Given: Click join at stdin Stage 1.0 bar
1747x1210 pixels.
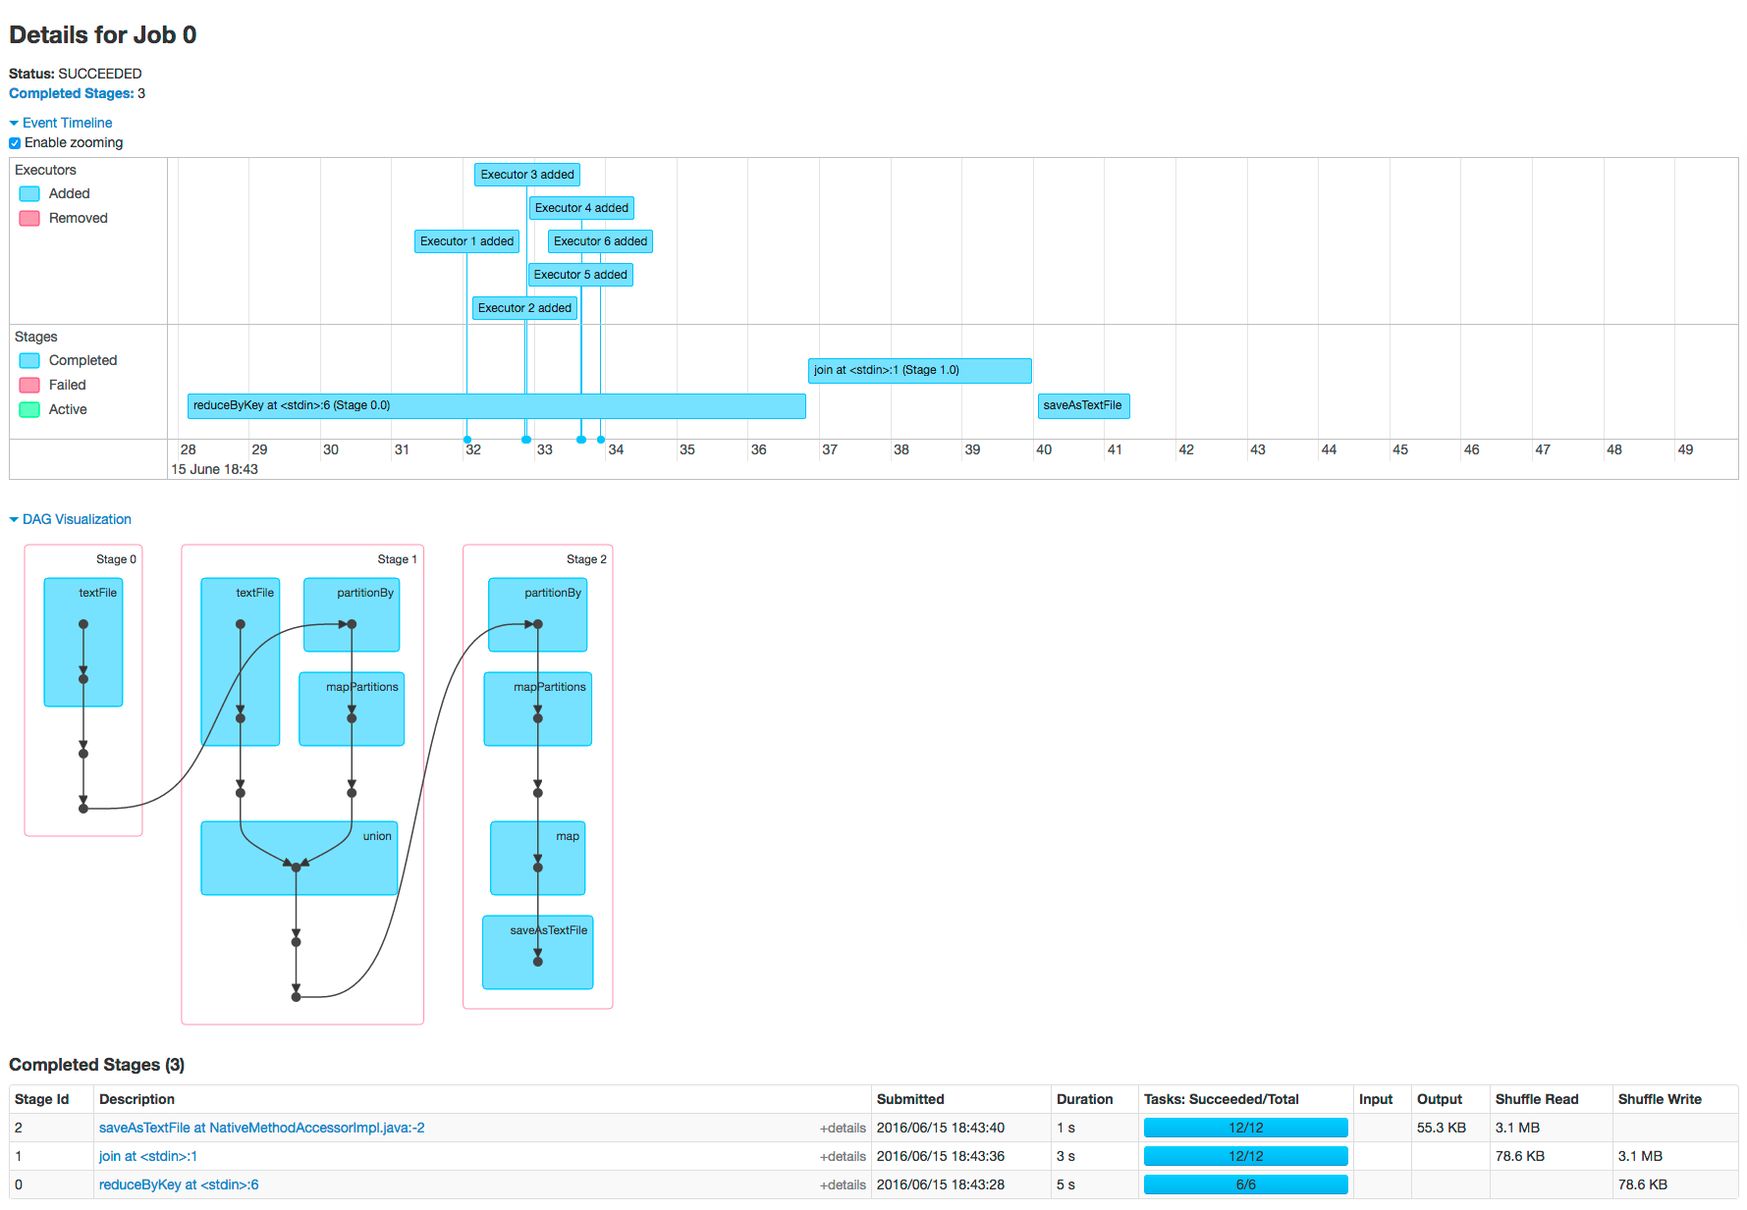Looking at the screenshot, I should pos(919,370).
